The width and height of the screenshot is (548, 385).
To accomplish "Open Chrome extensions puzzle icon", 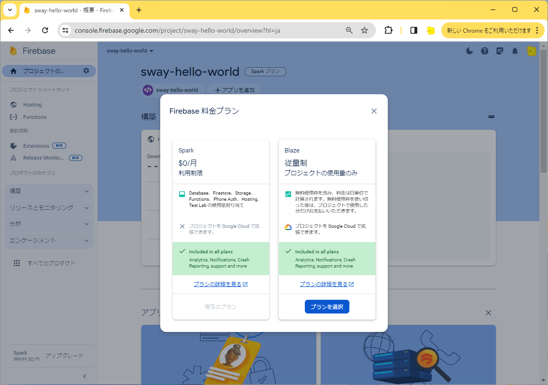I will coord(388,30).
